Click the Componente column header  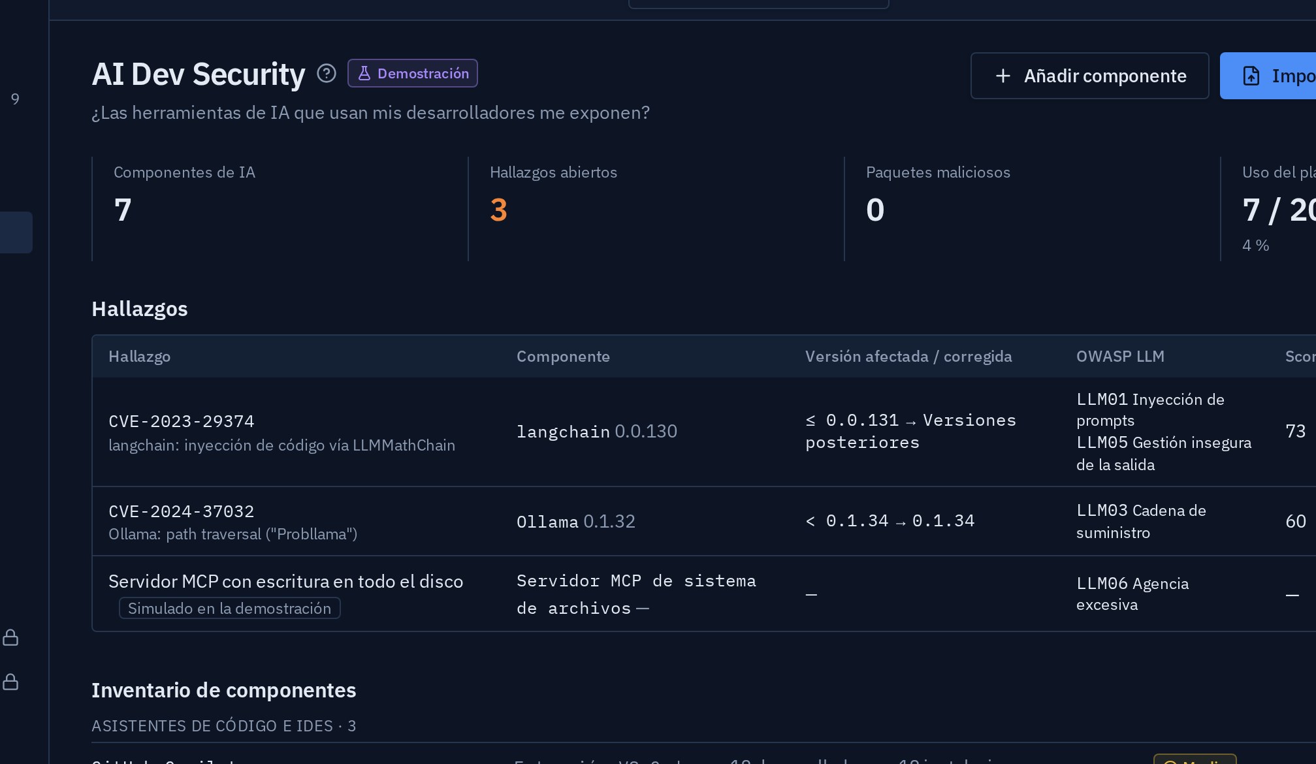click(563, 357)
